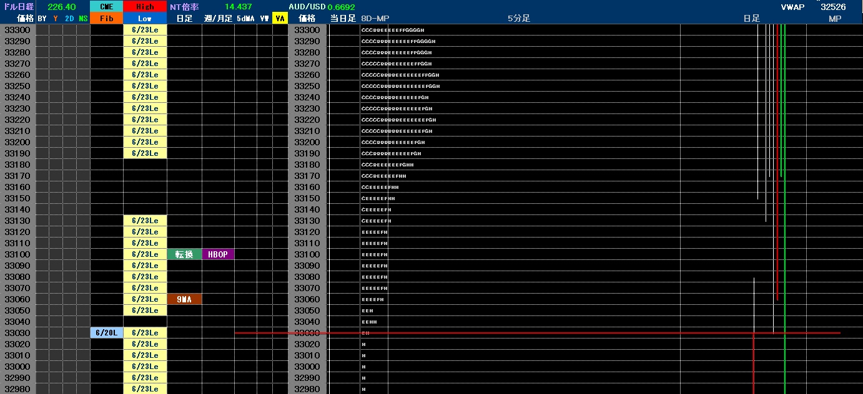
Task: Click the orange Fib header cell
Action: pyautogui.click(x=107, y=18)
